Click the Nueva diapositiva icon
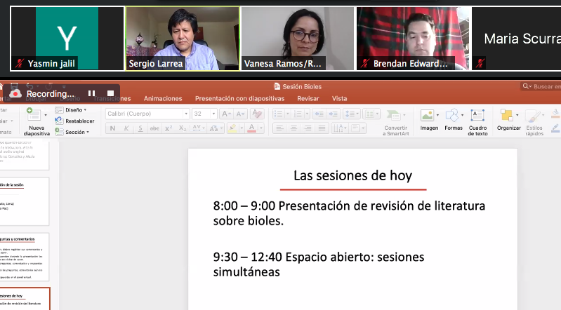 point(35,114)
